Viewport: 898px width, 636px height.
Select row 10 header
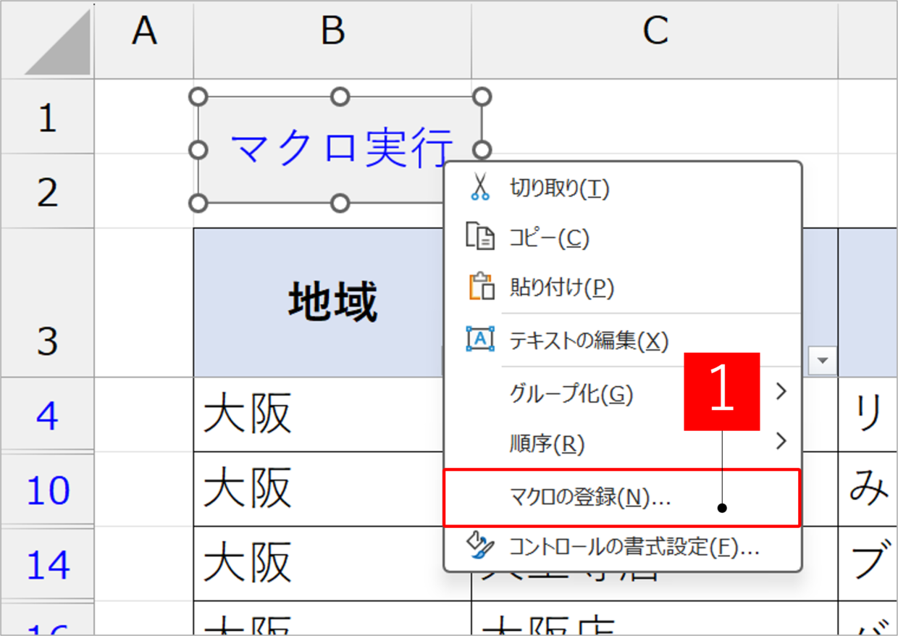click(48, 490)
